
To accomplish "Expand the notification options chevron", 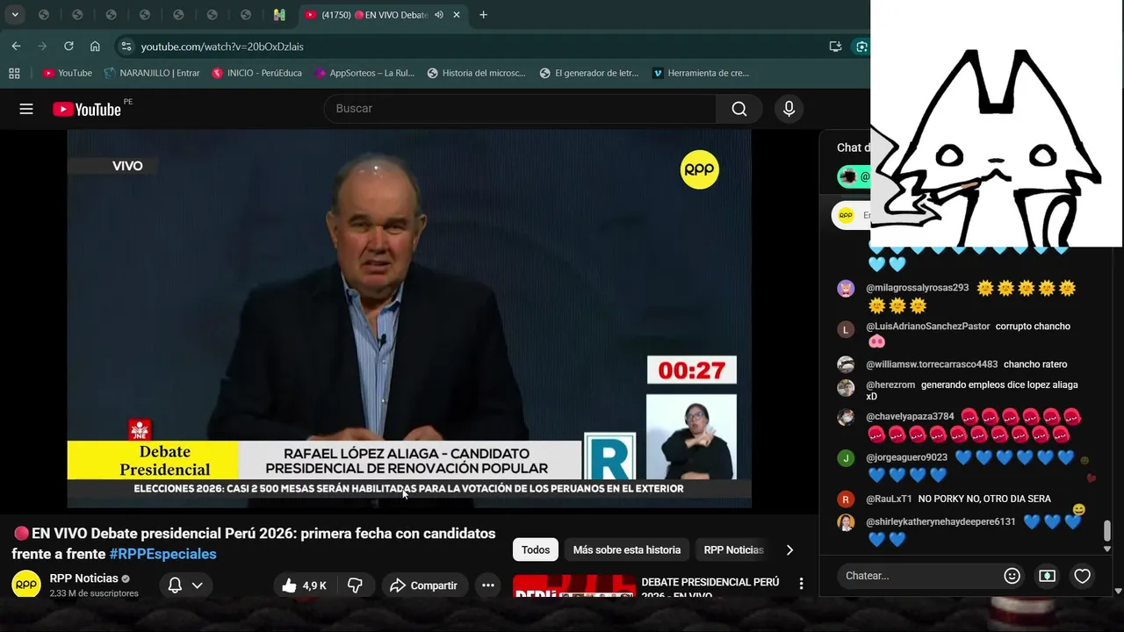I will [x=198, y=585].
